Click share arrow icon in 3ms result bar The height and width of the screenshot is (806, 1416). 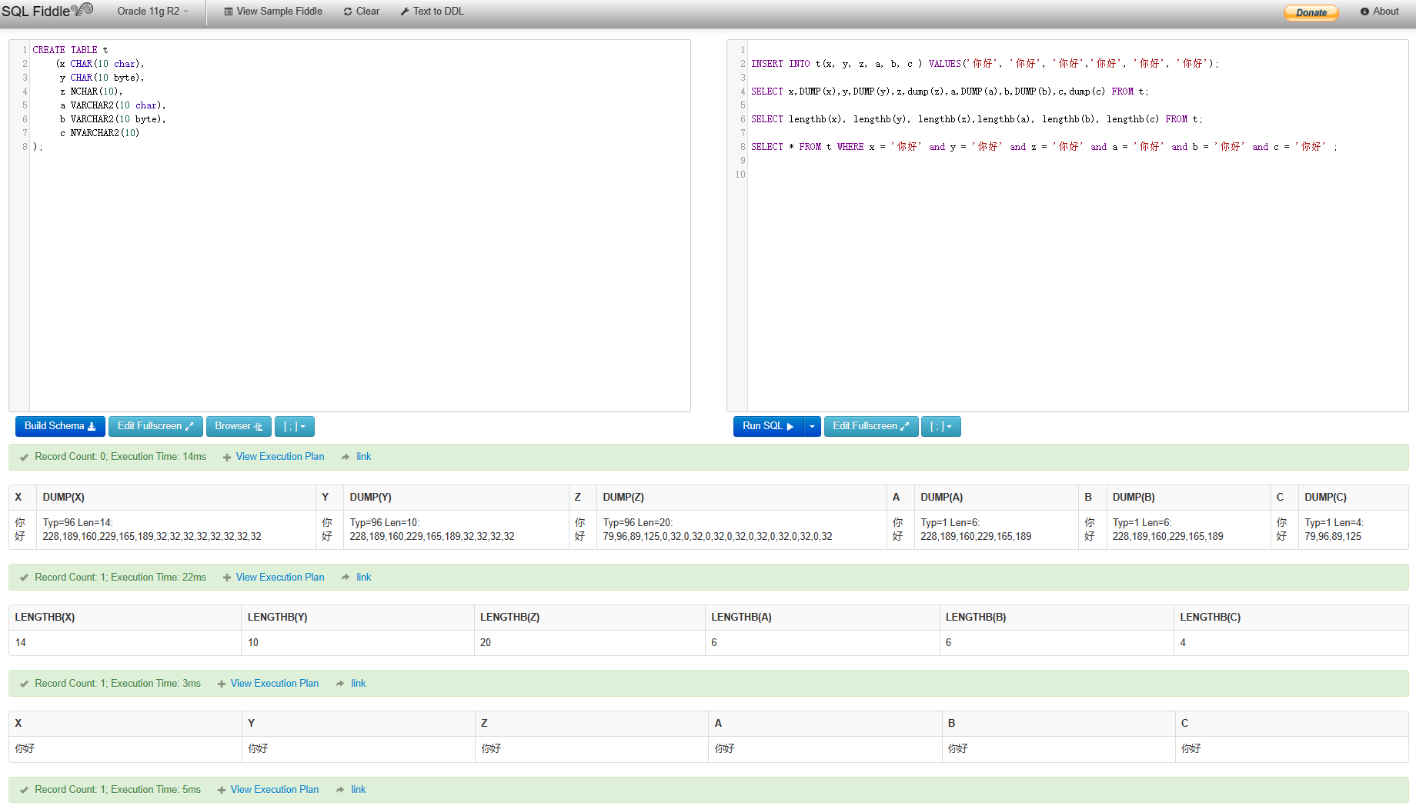[340, 684]
